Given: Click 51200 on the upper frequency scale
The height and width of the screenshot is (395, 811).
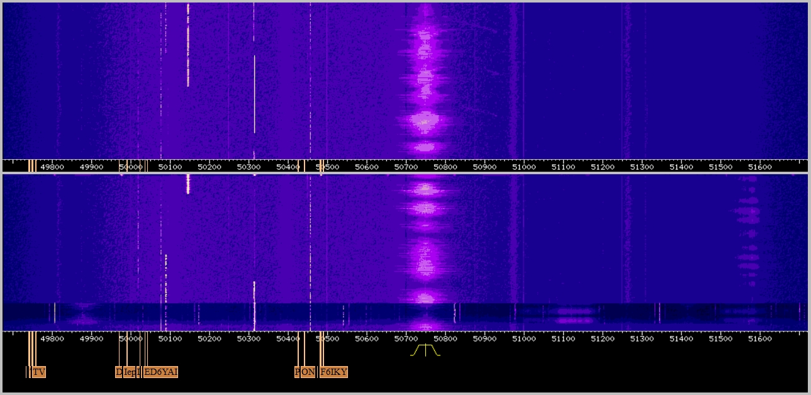Looking at the screenshot, I should coord(603,167).
